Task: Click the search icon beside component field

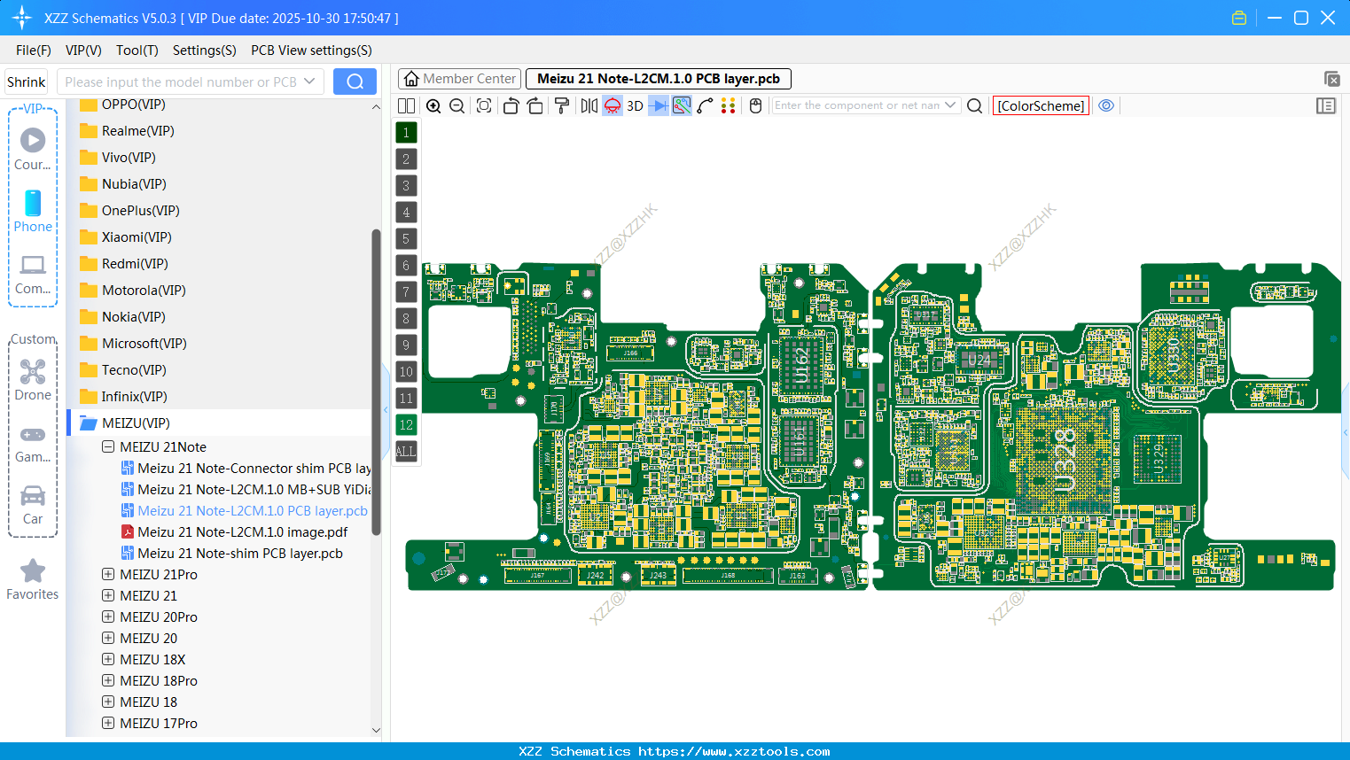Action: pos(974,106)
